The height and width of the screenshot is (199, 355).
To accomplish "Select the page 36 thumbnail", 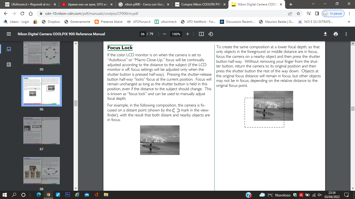I will coord(42,91).
